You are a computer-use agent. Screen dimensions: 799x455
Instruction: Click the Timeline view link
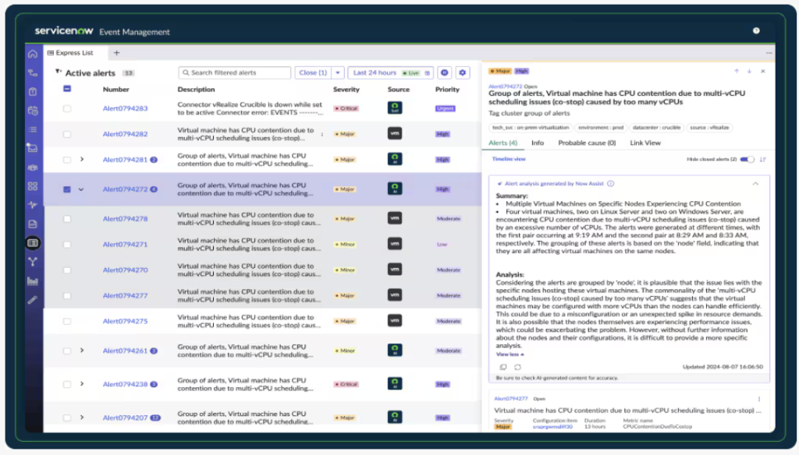509,159
